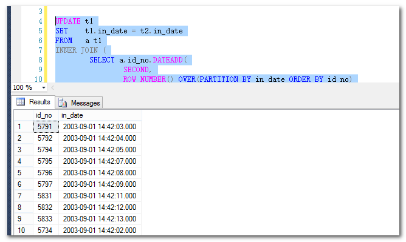
Task: Click the horizontal scroll left arrow
Action: [x=52, y=87]
